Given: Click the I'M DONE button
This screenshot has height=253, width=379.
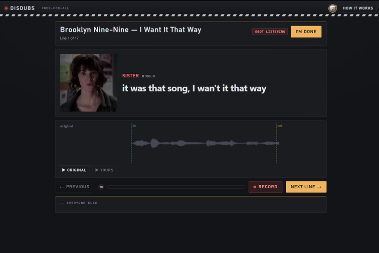Looking at the screenshot, I should (306, 32).
